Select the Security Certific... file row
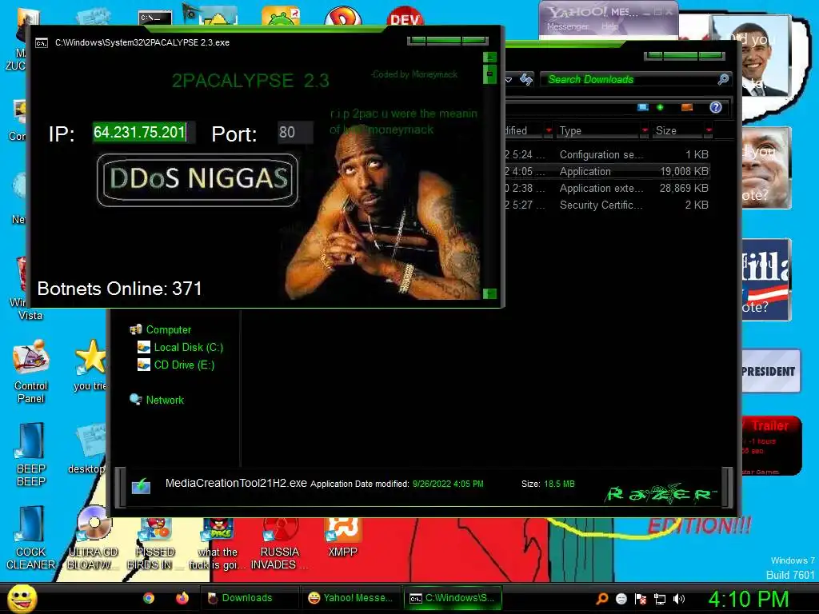 click(606, 205)
